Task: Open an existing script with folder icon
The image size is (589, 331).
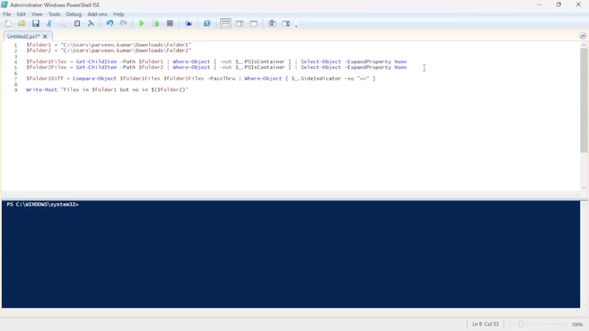Action: [22, 23]
